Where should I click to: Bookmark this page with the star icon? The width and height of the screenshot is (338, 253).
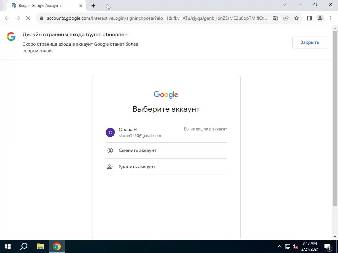click(x=296, y=18)
